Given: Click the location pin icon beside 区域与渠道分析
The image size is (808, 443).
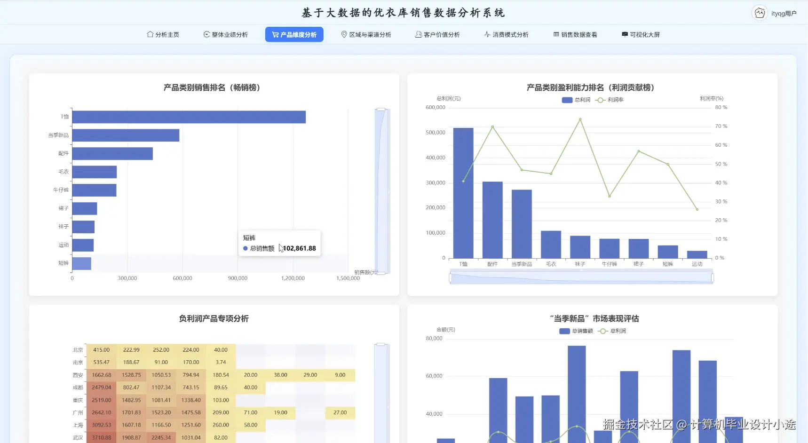Looking at the screenshot, I should tap(344, 34).
